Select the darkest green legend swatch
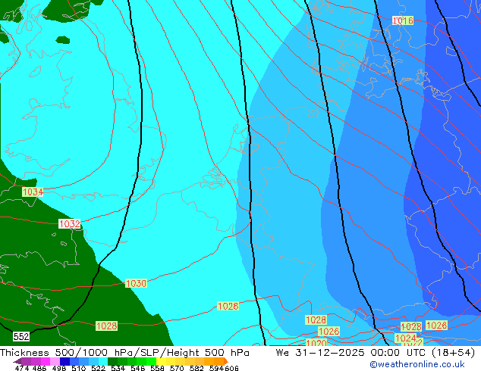The image size is (481, 371). [x=113, y=361]
